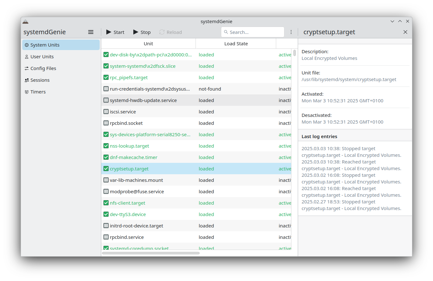Select the rpcbind.socket unit name
The width and height of the screenshot is (433, 281).
click(x=126, y=123)
